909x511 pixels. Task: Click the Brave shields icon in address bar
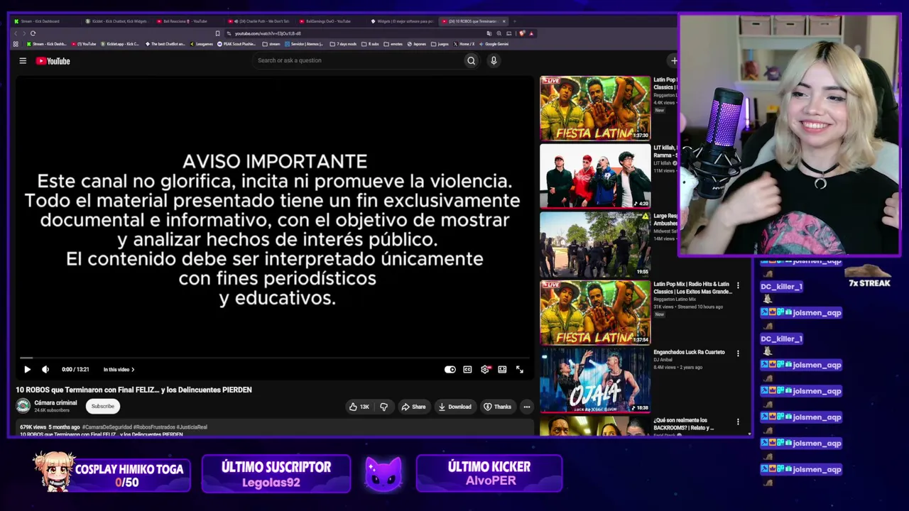(522, 33)
